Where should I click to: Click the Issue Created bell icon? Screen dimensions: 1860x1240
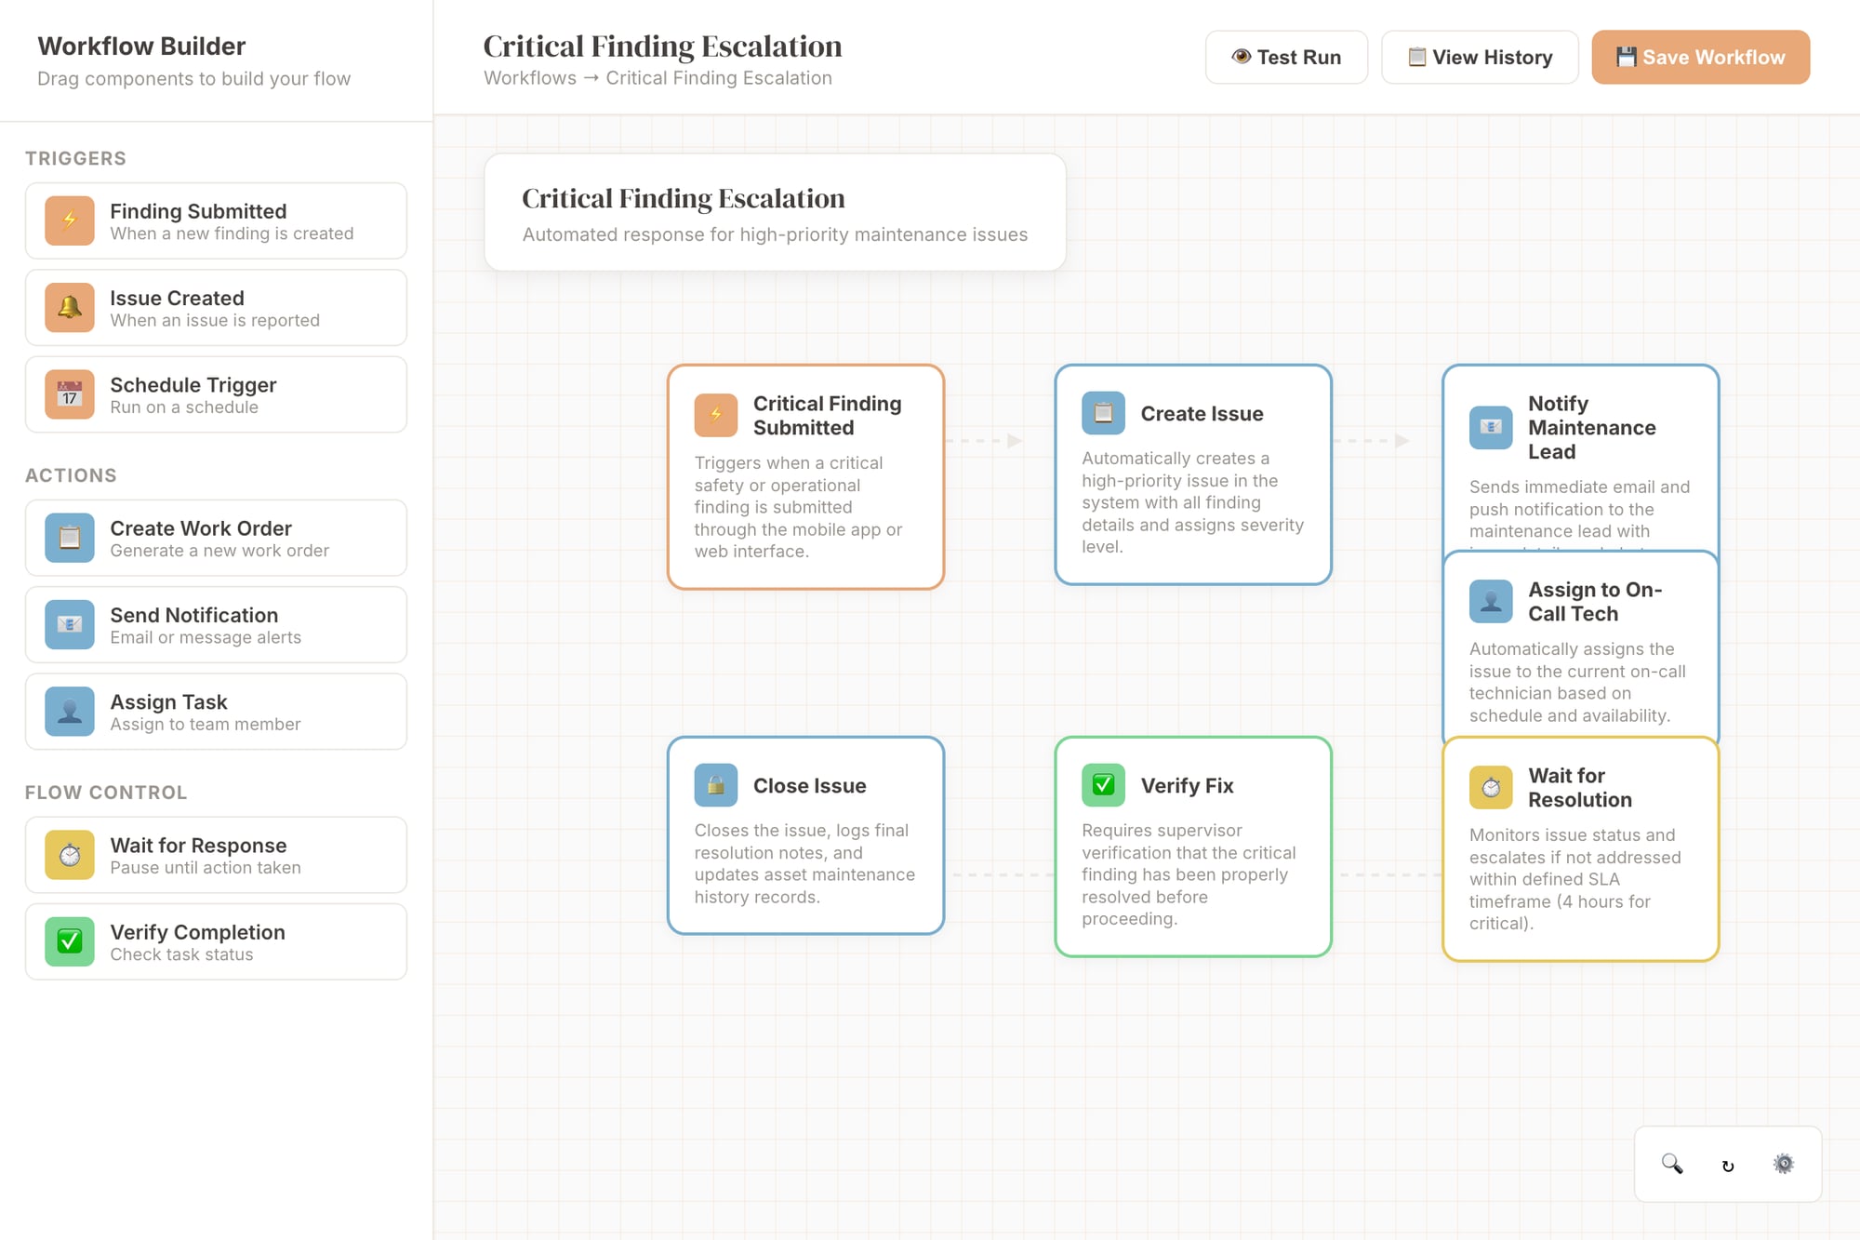[68, 308]
